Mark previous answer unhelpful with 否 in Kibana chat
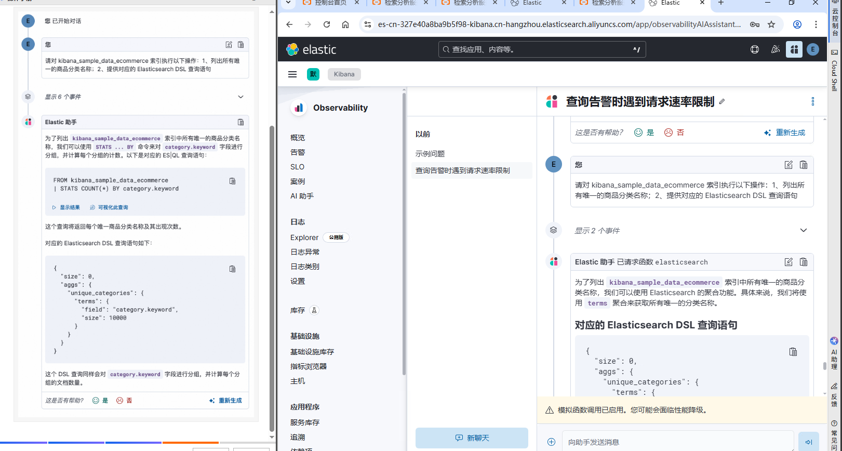 pos(674,132)
